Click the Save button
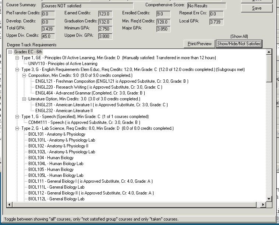Screen dimensions: 279x225 pyautogui.click(x=257, y=8)
